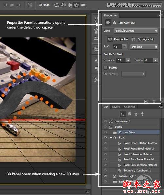Filter 3D panel by Lights

tap(142, 114)
